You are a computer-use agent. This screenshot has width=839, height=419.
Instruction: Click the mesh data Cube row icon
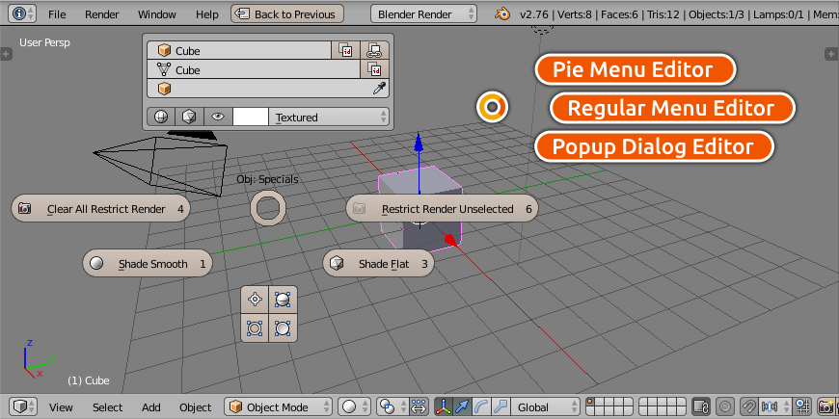pyautogui.click(x=163, y=70)
